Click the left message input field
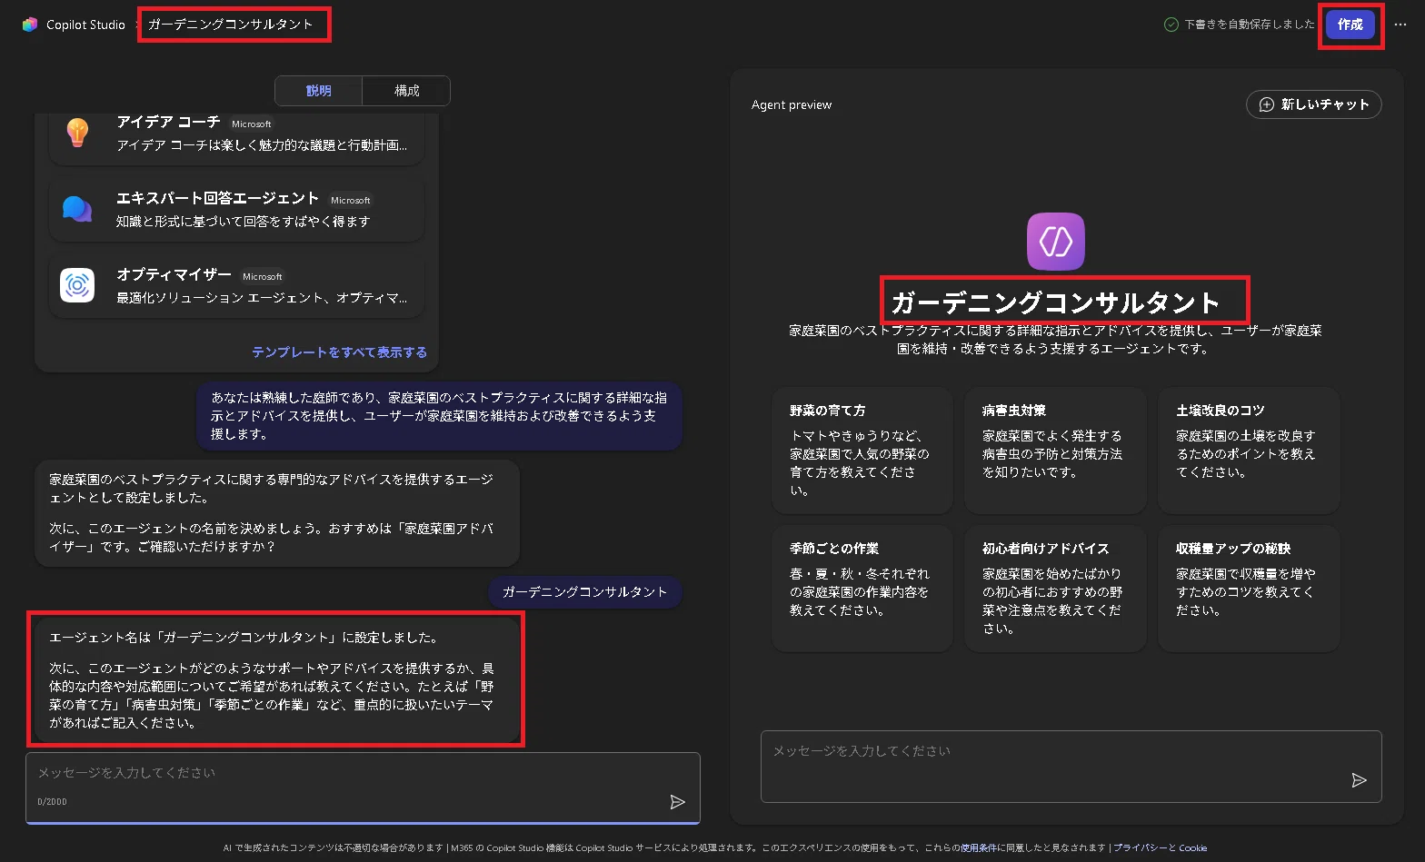This screenshot has height=862, width=1425. point(363,788)
